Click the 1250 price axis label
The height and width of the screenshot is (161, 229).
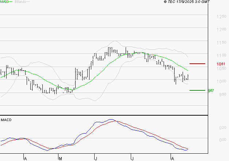tap(221, 17)
